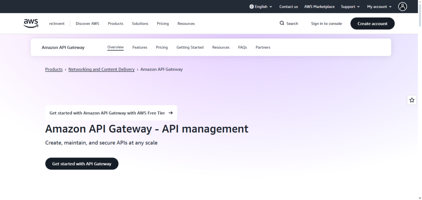Click the AWS logo
The height and width of the screenshot is (200, 422).
pos(31,24)
